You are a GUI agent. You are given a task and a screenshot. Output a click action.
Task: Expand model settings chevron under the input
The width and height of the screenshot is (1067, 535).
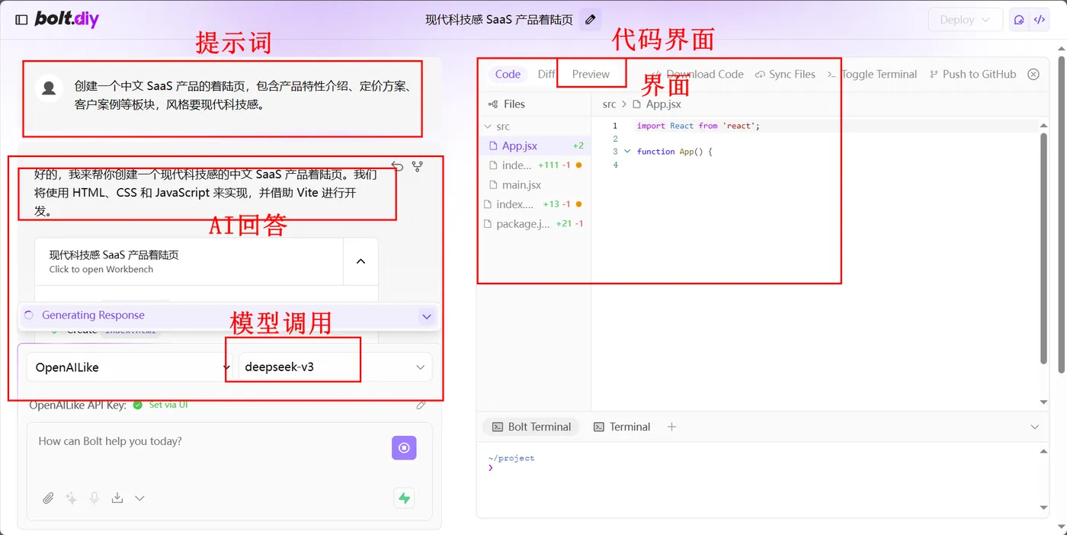(x=139, y=498)
